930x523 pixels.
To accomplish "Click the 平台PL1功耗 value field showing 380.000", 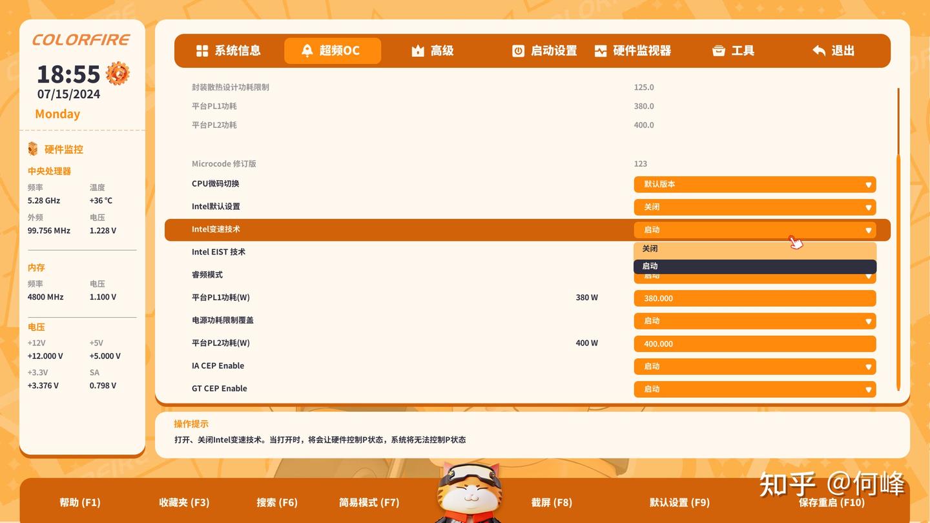I will click(754, 298).
